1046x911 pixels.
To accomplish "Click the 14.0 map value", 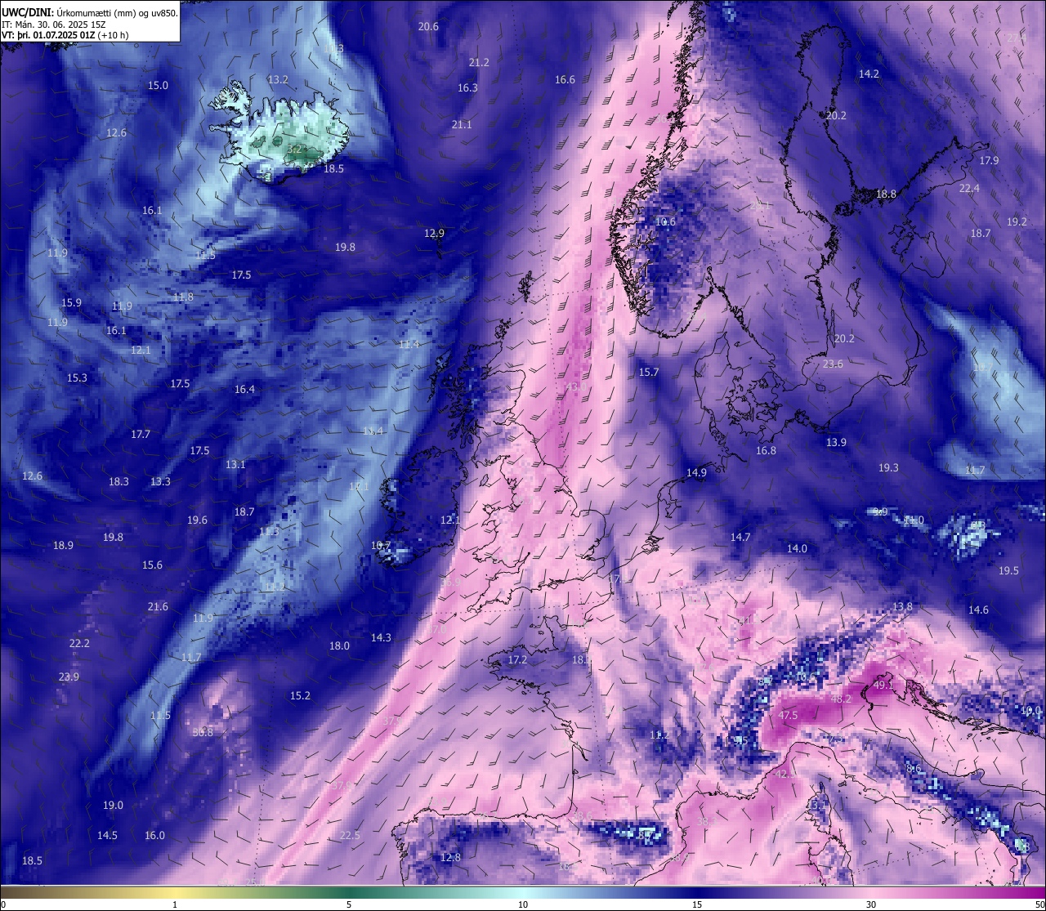I will tap(797, 549).
